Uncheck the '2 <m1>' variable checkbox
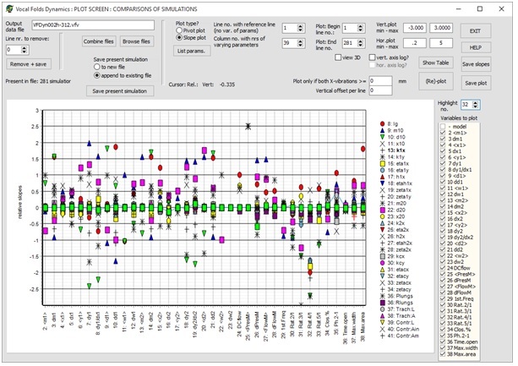This screenshot has width=518, height=366. click(x=443, y=133)
